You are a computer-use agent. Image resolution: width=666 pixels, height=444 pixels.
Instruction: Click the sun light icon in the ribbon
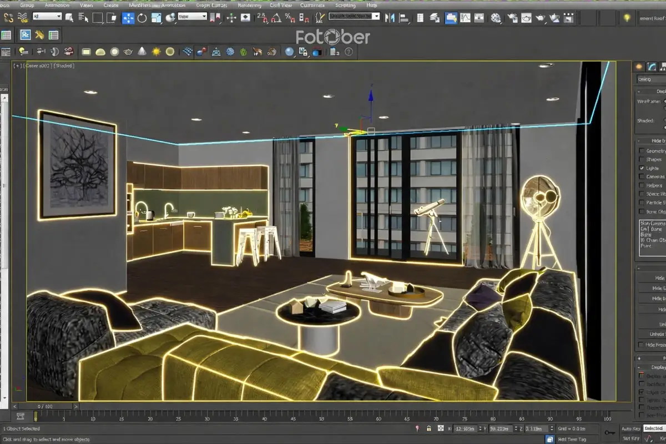pyautogui.click(x=156, y=52)
